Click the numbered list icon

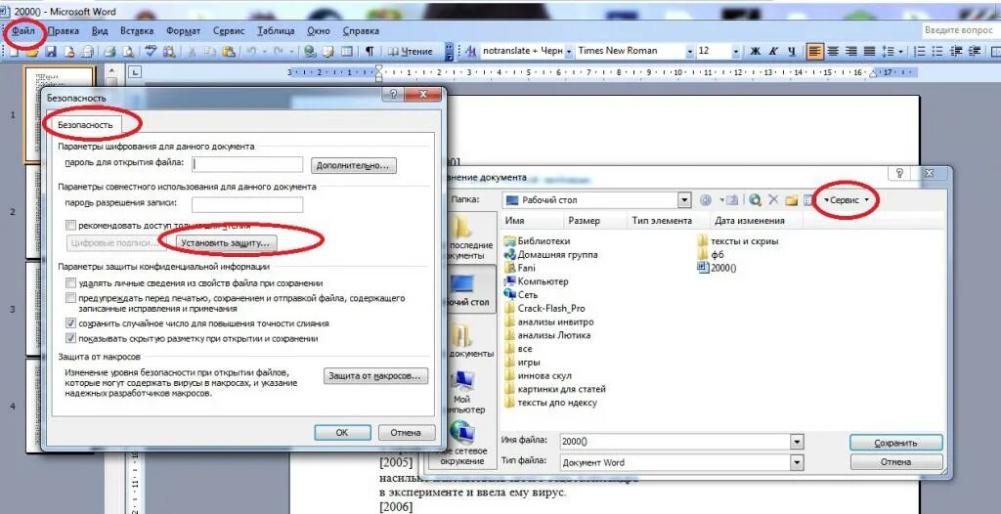click(919, 51)
